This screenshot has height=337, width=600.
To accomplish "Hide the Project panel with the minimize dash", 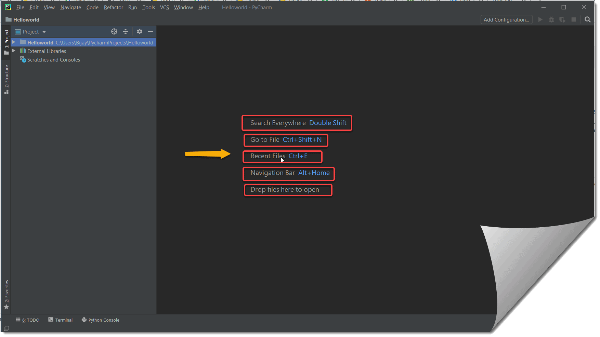I will [151, 31].
